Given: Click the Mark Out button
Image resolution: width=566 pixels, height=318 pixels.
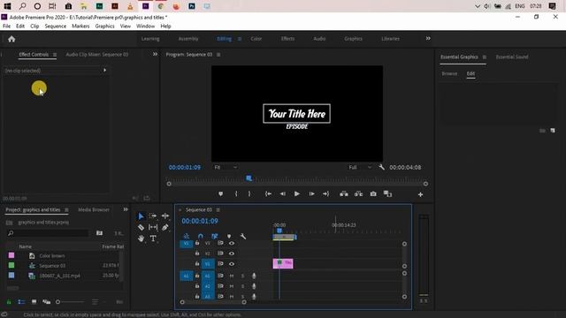Looking at the screenshot, I should click(249, 194).
